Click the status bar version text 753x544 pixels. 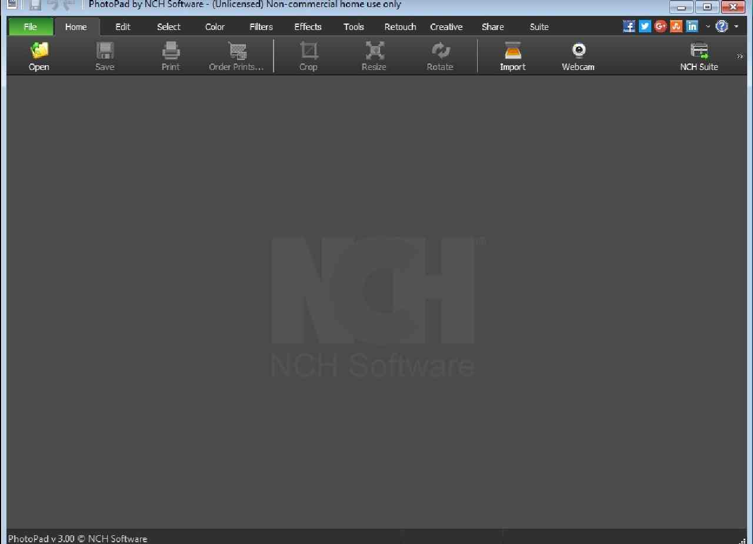coord(78,538)
